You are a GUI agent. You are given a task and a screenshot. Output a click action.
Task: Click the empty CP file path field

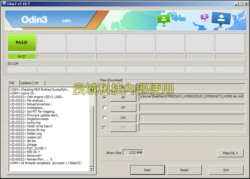tap(192, 108)
